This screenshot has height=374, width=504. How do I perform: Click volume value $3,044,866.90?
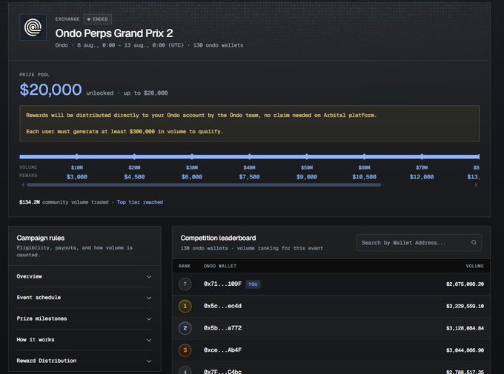pos(465,350)
